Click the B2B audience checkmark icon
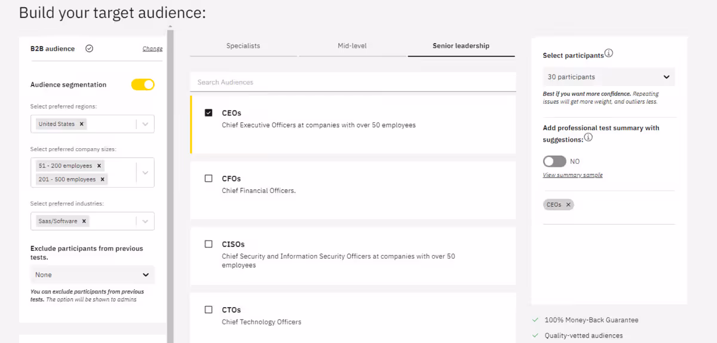The image size is (717, 343). click(89, 49)
